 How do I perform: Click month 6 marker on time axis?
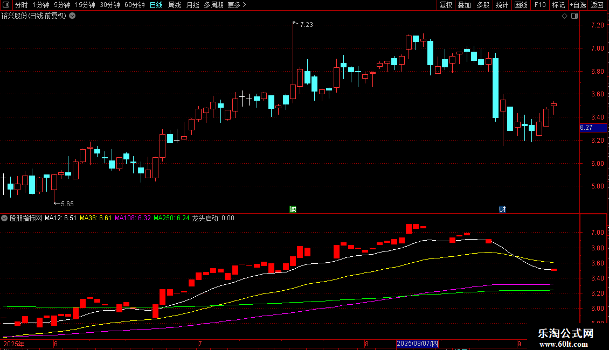click(x=56, y=344)
